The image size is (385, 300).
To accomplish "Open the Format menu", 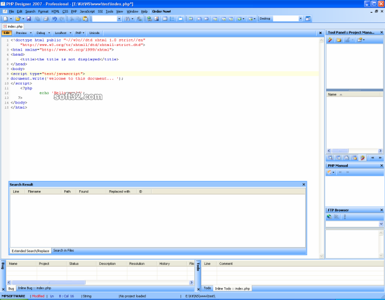I will click(x=43, y=11).
